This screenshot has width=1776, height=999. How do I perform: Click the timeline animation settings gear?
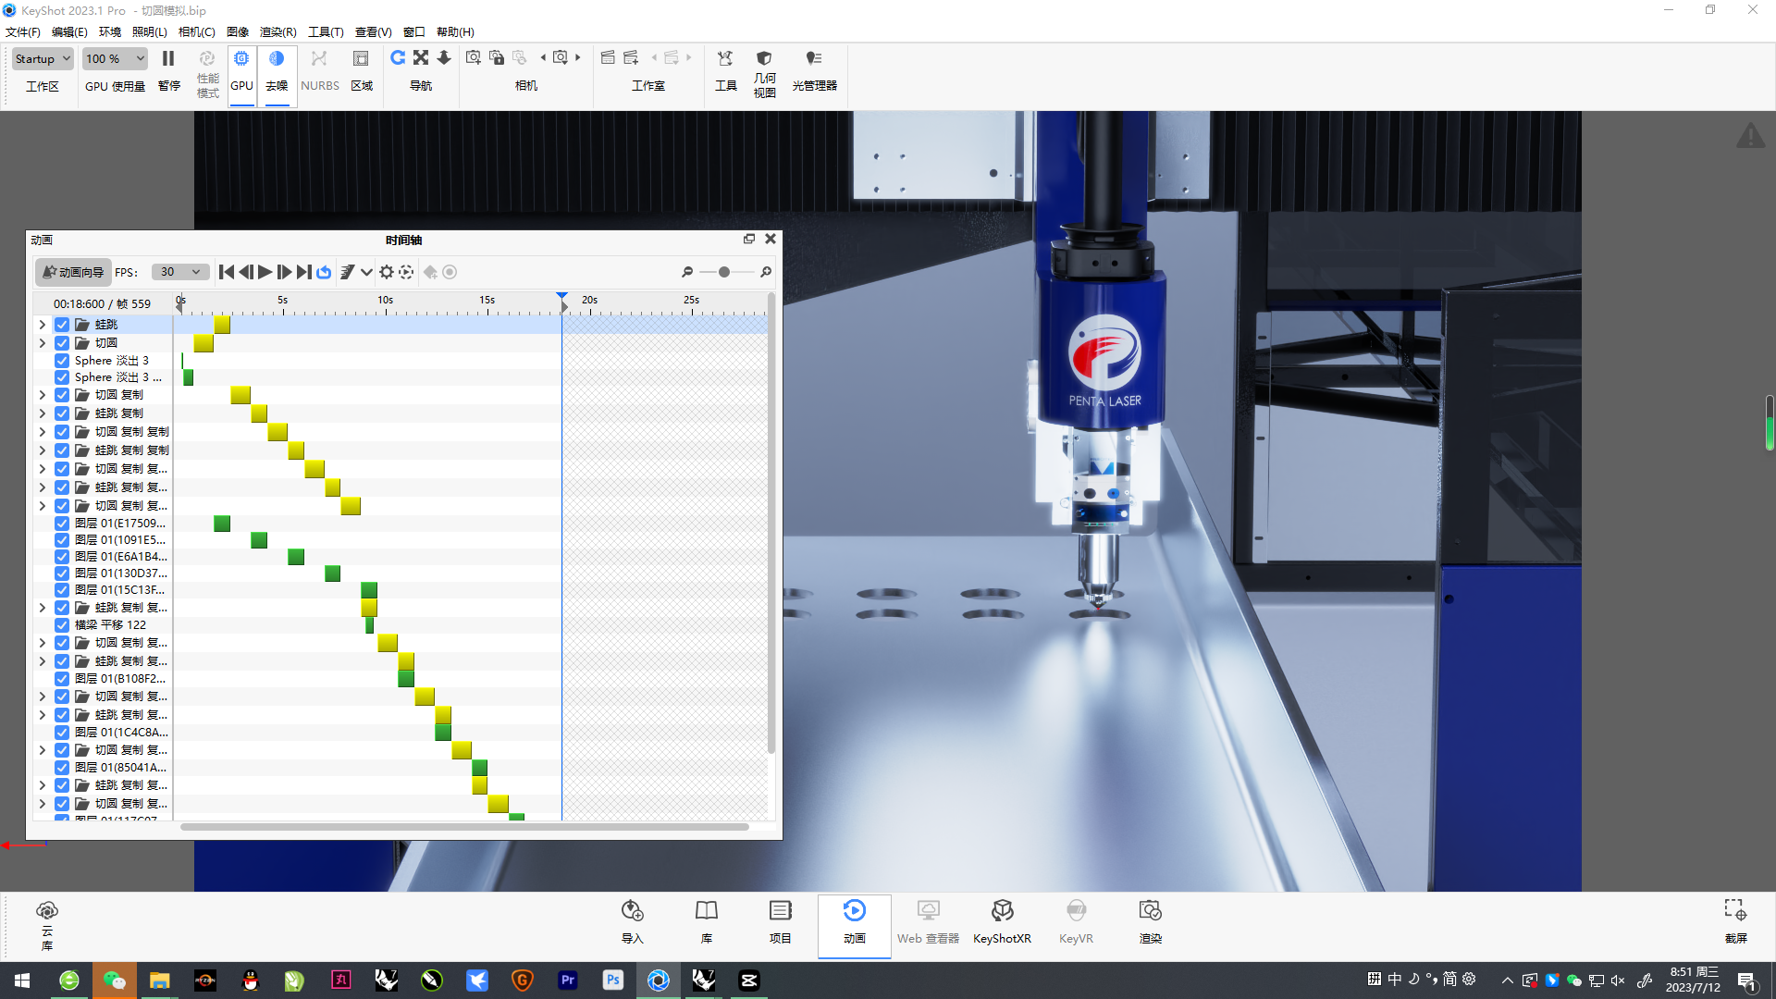pyautogui.click(x=386, y=272)
